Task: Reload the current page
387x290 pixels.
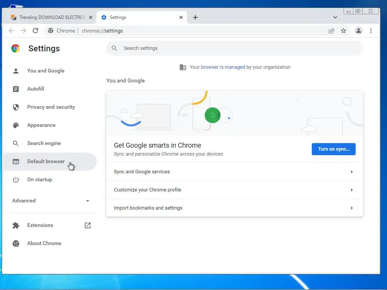Action: click(x=36, y=31)
